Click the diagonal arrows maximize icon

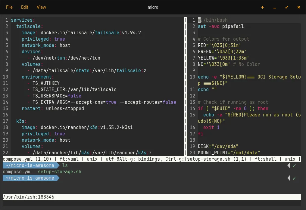[287, 7]
